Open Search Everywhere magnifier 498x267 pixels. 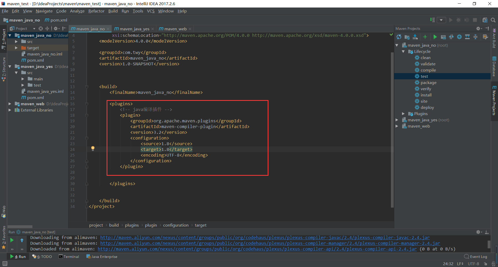pos(493,20)
